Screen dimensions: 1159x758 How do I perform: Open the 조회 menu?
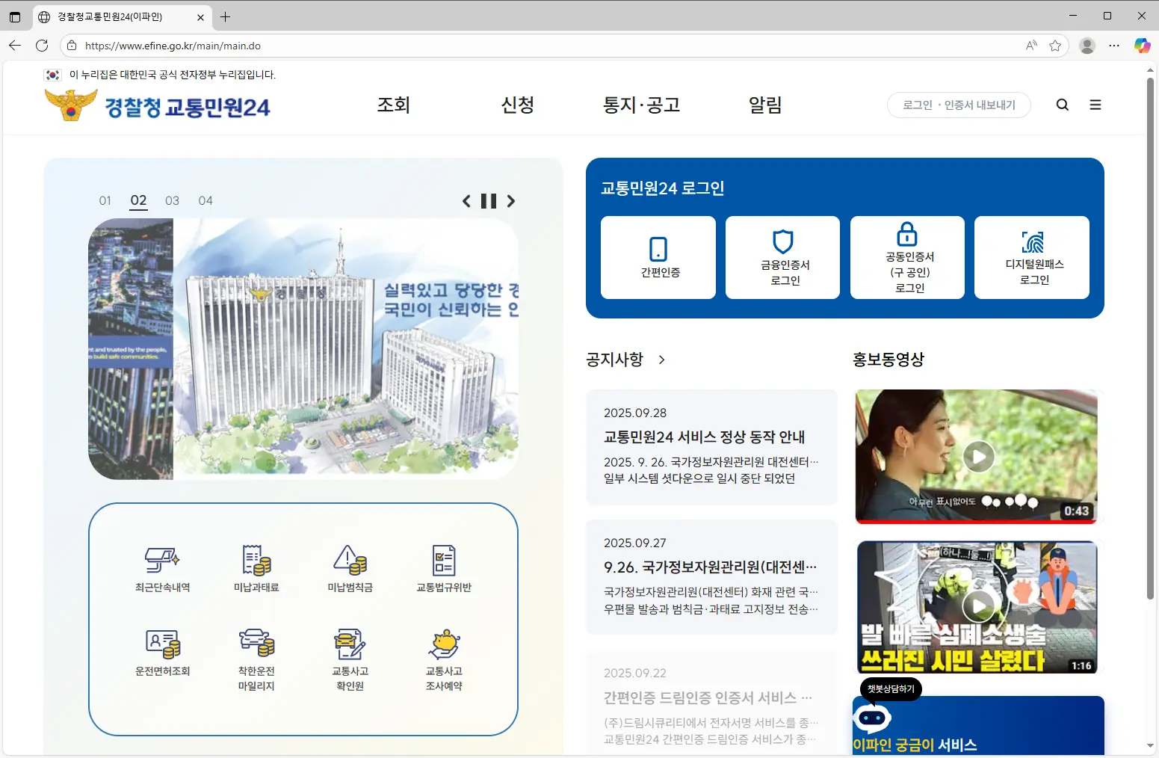tap(393, 105)
